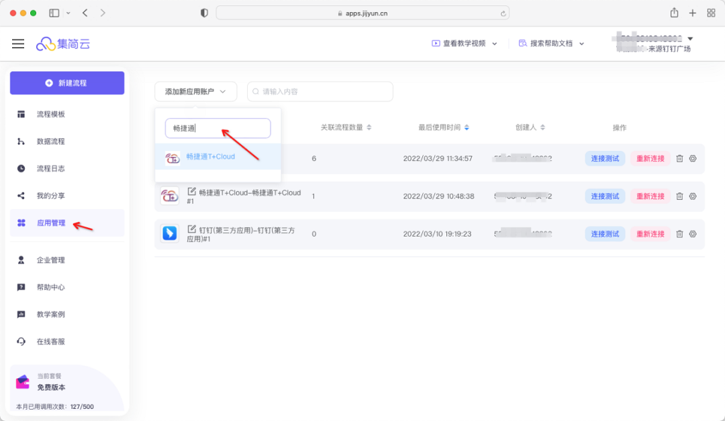Open 企业管理 in the sidebar
Viewport: 725px width, 421px height.
pyautogui.click(x=50, y=260)
